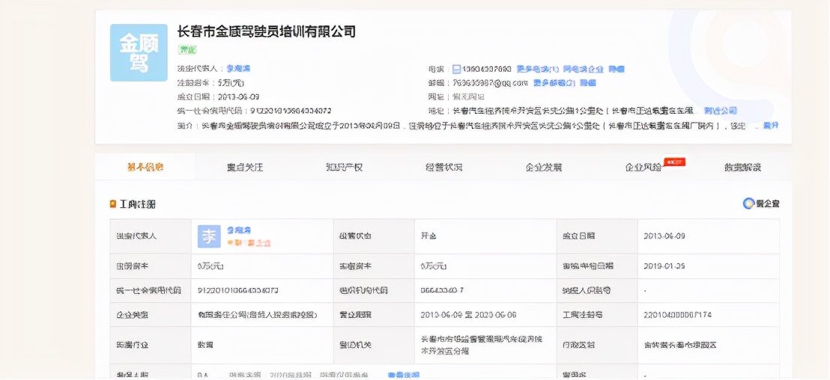Switch to the last tab on the right
This screenshot has width=830, height=380.
(742, 168)
